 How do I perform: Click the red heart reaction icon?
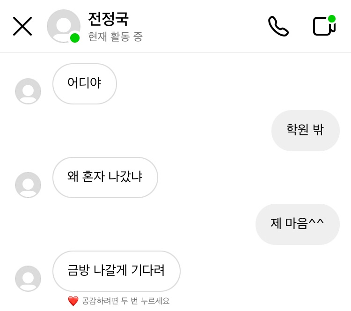tap(73, 301)
